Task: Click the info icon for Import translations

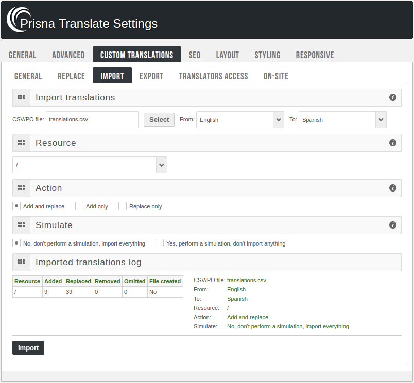Action: click(x=393, y=97)
